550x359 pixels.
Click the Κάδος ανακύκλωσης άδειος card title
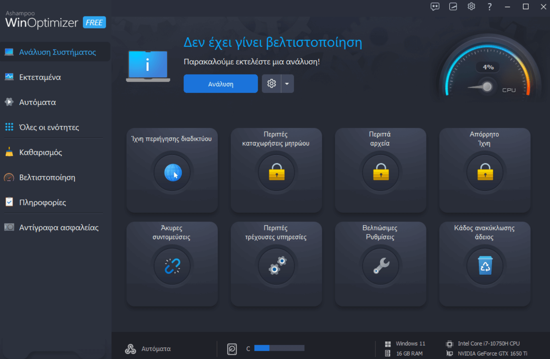click(485, 232)
